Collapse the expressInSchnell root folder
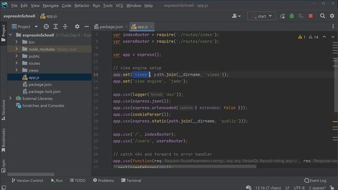 [x=11, y=35]
